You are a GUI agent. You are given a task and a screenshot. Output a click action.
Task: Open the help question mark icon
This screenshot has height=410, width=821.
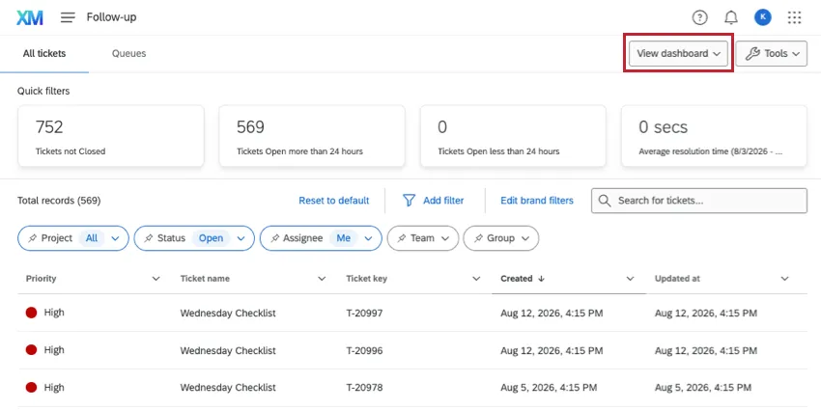click(699, 17)
